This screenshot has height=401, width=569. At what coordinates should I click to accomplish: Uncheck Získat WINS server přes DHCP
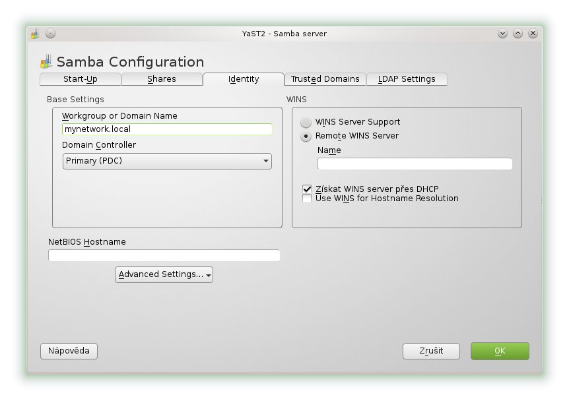click(x=307, y=189)
